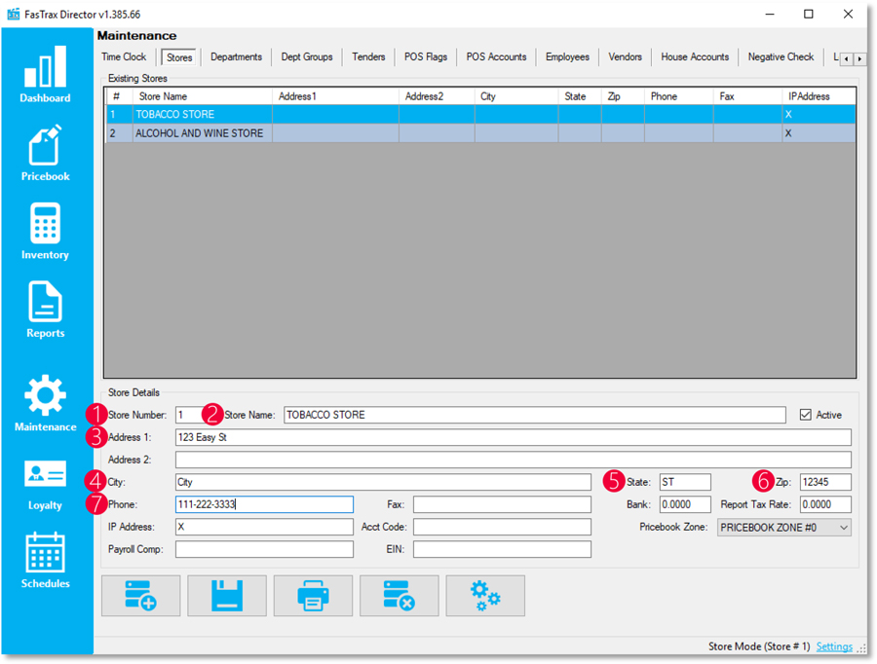
Task: Go to the POS Flags tab
Action: tap(426, 57)
